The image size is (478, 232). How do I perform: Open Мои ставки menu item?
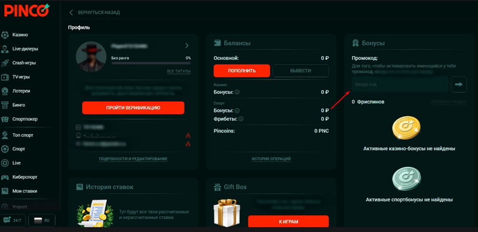24,191
